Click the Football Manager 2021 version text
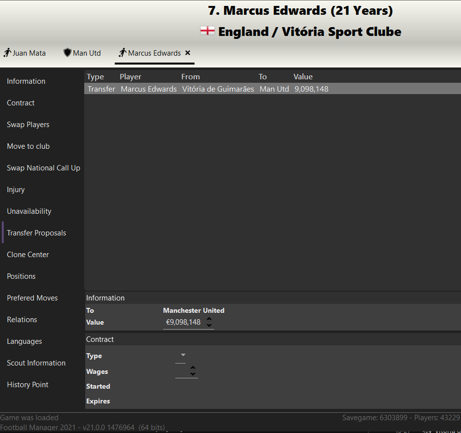The height and width of the screenshot is (433, 461). [82, 428]
